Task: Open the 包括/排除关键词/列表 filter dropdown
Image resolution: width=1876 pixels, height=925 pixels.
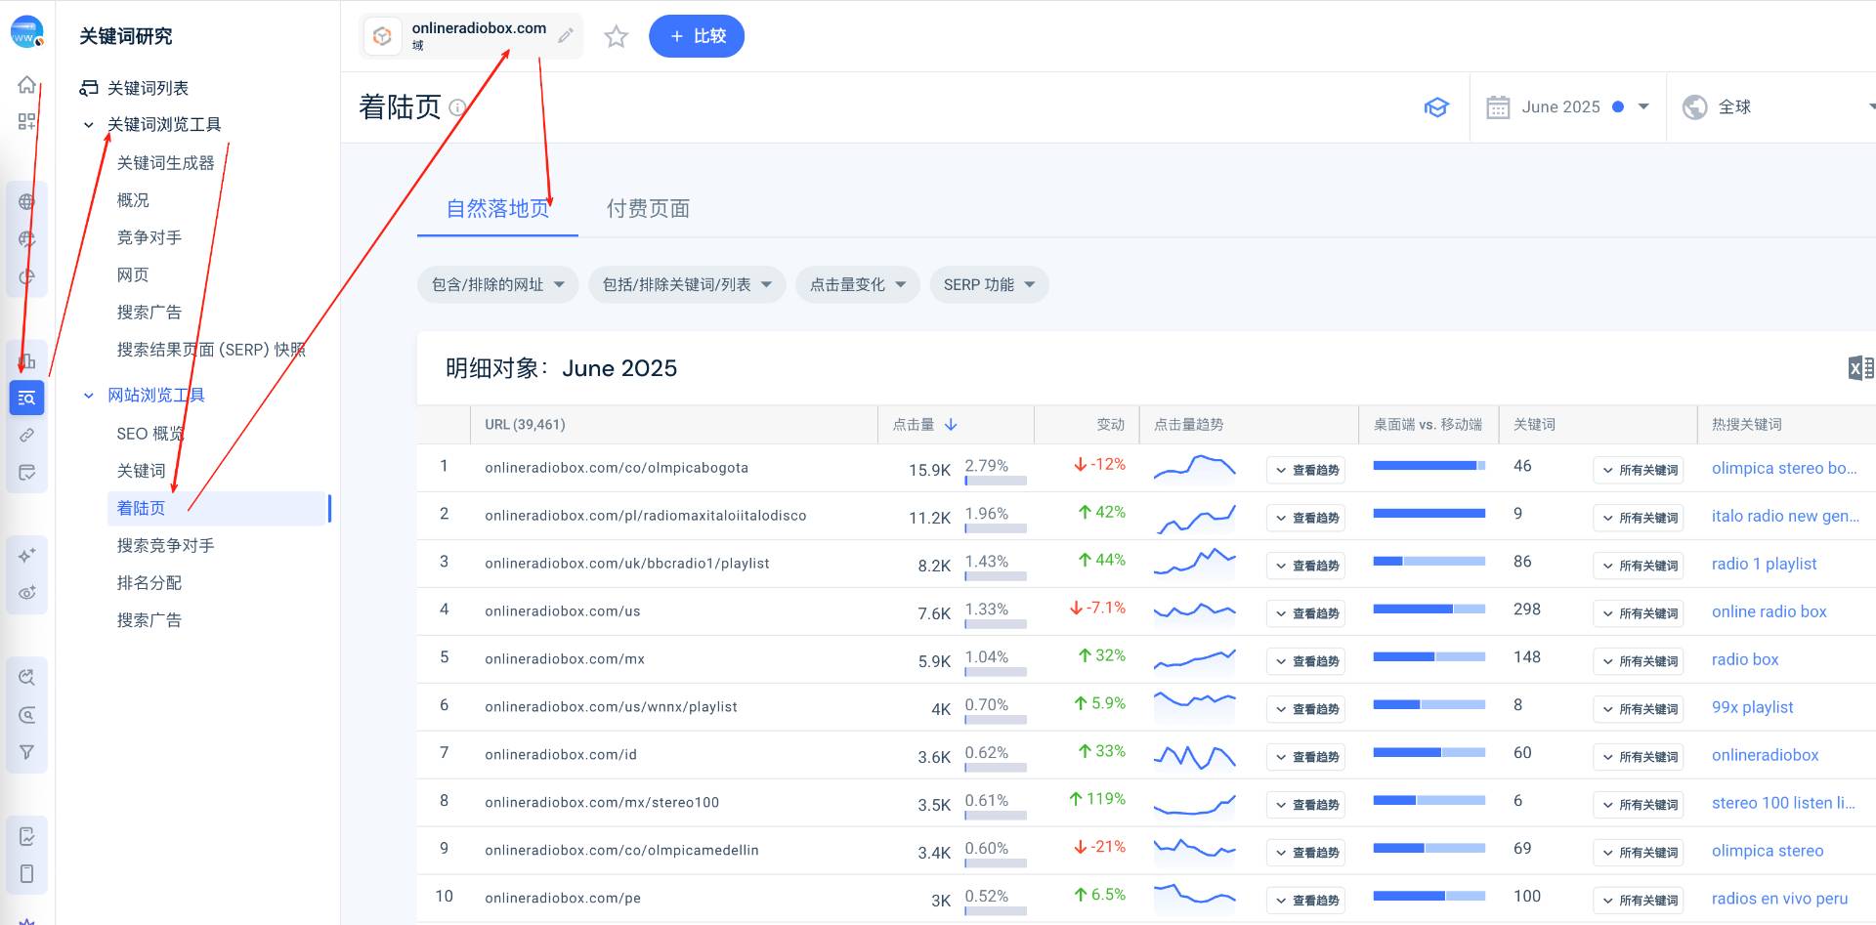Action: click(687, 285)
